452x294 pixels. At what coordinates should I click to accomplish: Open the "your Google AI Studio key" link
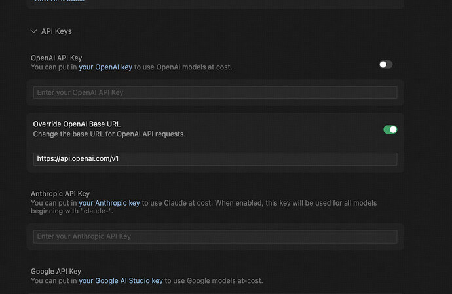coord(121,280)
